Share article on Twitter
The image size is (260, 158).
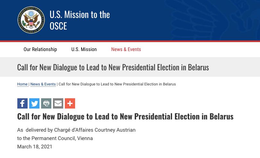click(x=34, y=103)
